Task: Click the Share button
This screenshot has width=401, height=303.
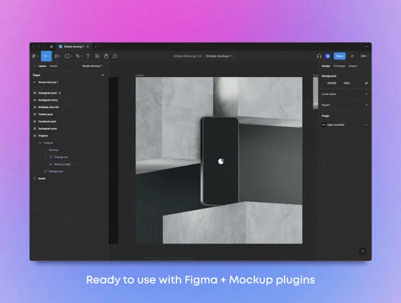Action: click(340, 56)
